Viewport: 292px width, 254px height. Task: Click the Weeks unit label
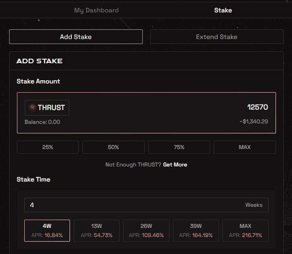254,205
